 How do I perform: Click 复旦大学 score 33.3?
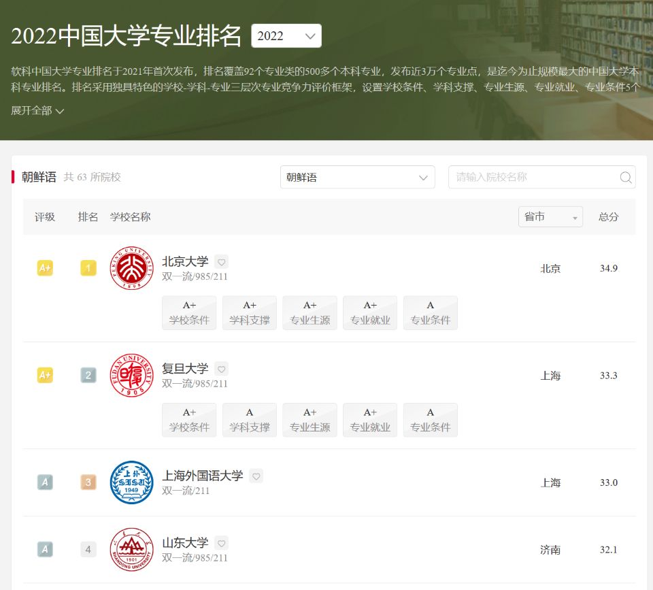(x=608, y=376)
